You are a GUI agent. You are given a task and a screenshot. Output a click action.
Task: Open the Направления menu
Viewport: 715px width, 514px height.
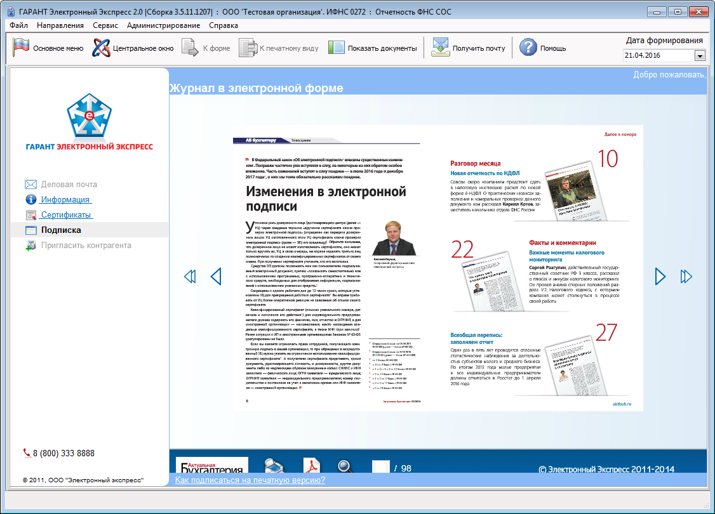coord(60,25)
